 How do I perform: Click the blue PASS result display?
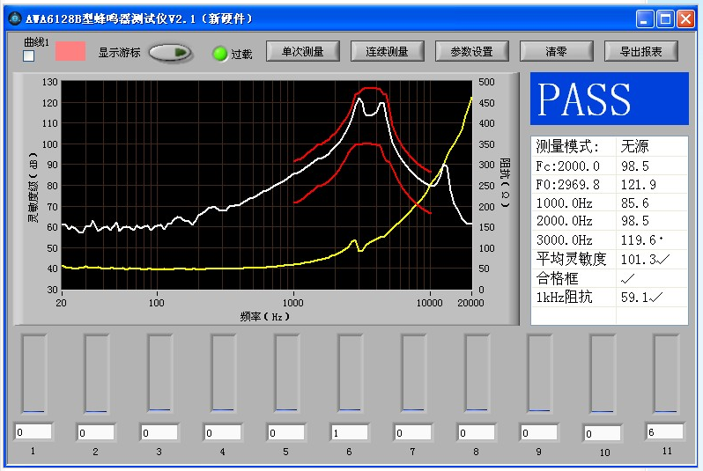[609, 99]
